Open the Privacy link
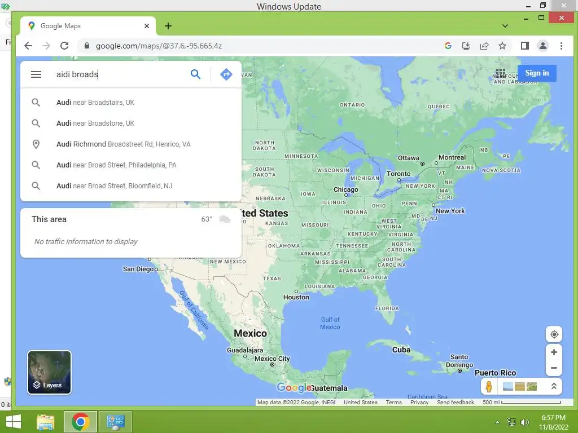 pyautogui.click(x=419, y=402)
